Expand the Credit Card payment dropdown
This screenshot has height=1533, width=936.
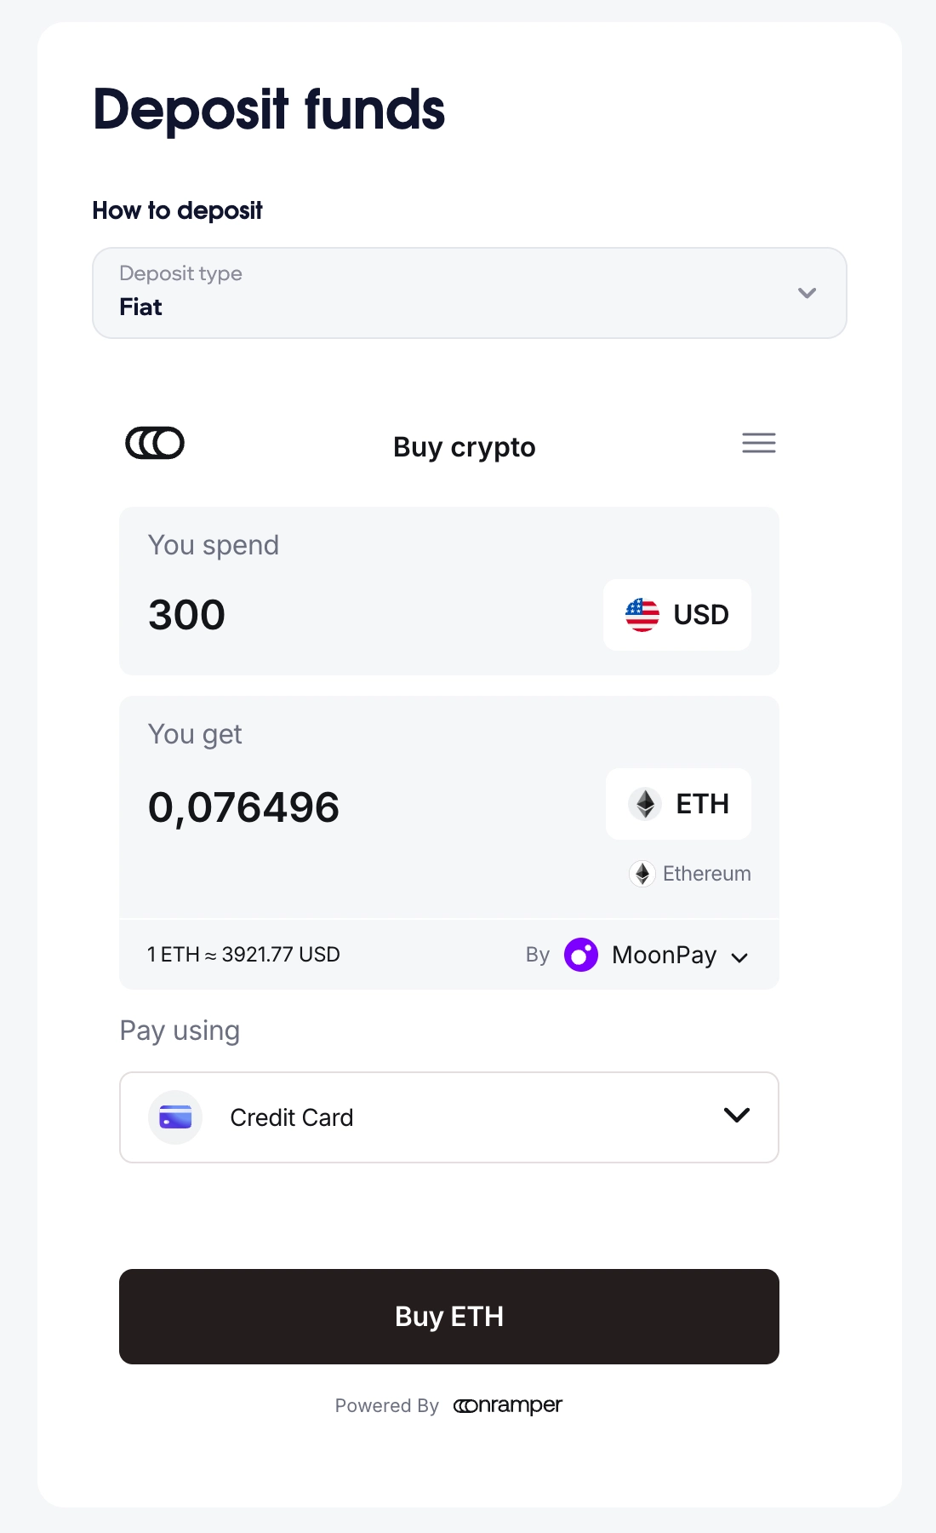(x=736, y=1116)
